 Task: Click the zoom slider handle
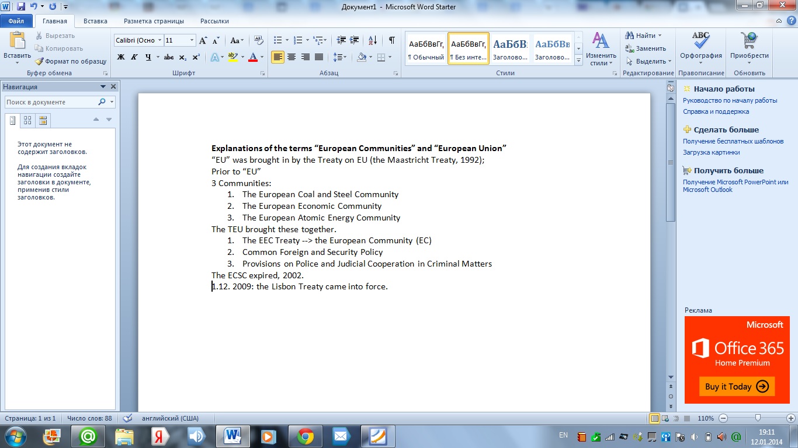click(x=758, y=418)
